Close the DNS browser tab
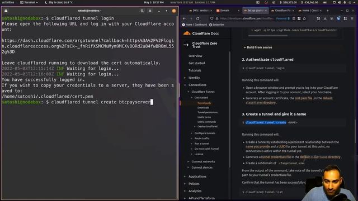This screenshot has width=358, height=201. click(211, 11)
